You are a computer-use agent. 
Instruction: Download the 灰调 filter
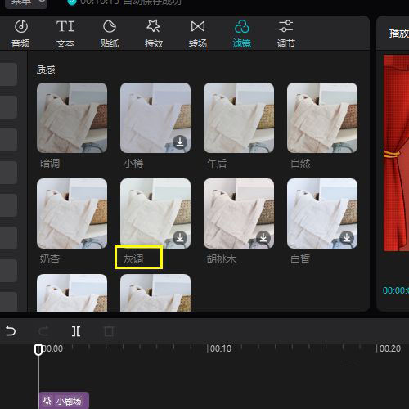(x=180, y=238)
